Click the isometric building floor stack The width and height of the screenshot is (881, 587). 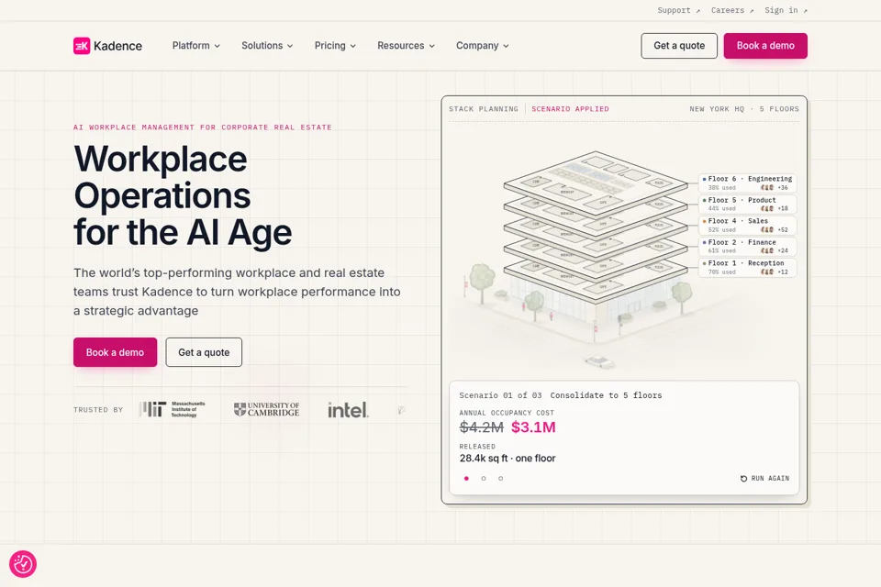596,226
